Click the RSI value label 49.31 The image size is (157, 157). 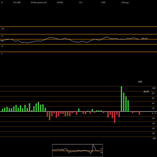click(x=144, y=39)
